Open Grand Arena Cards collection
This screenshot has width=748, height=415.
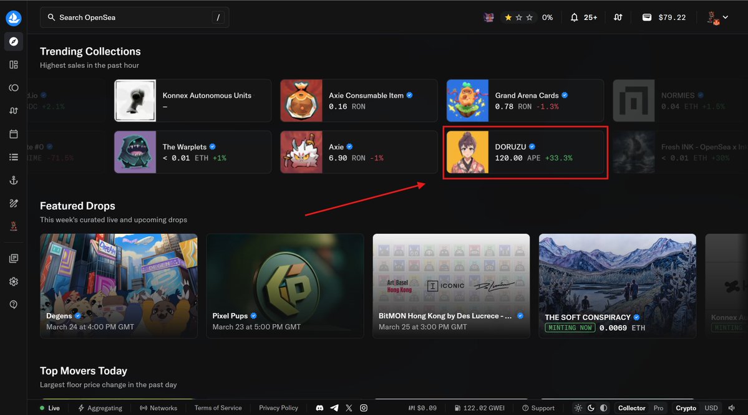click(525, 100)
